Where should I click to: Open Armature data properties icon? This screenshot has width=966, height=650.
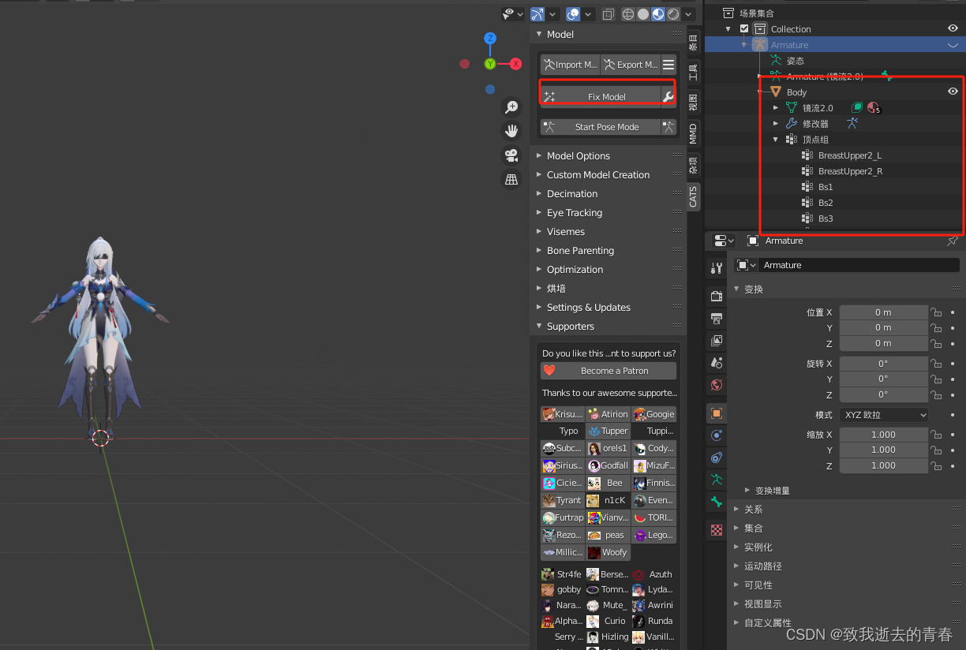(717, 480)
